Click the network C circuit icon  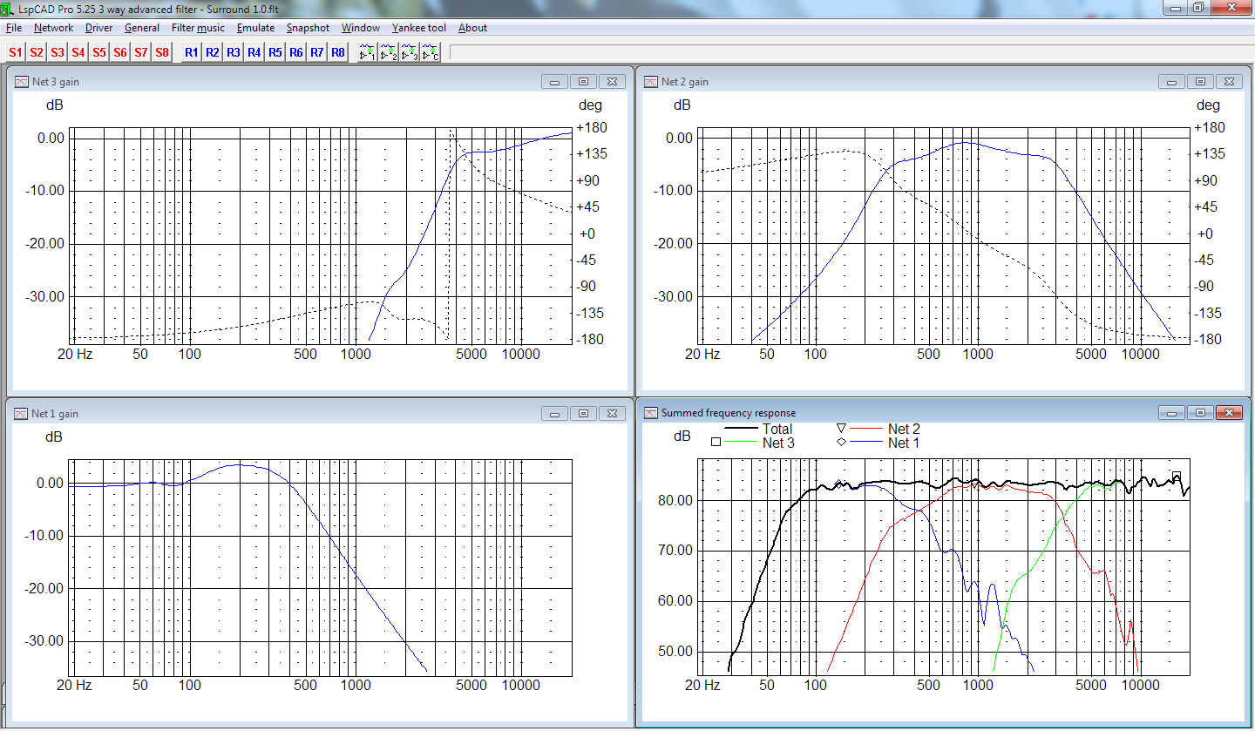coord(430,52)
